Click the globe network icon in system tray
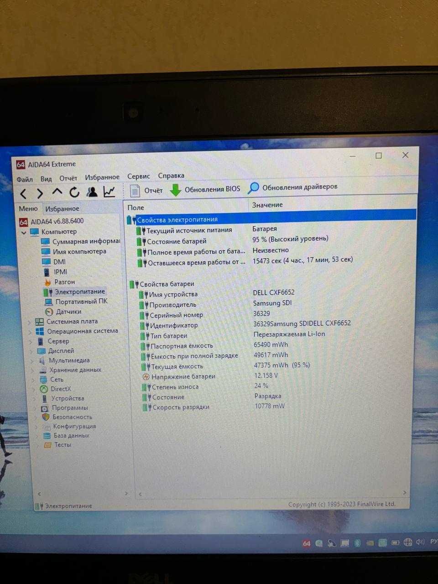 [x=407, y=542]
